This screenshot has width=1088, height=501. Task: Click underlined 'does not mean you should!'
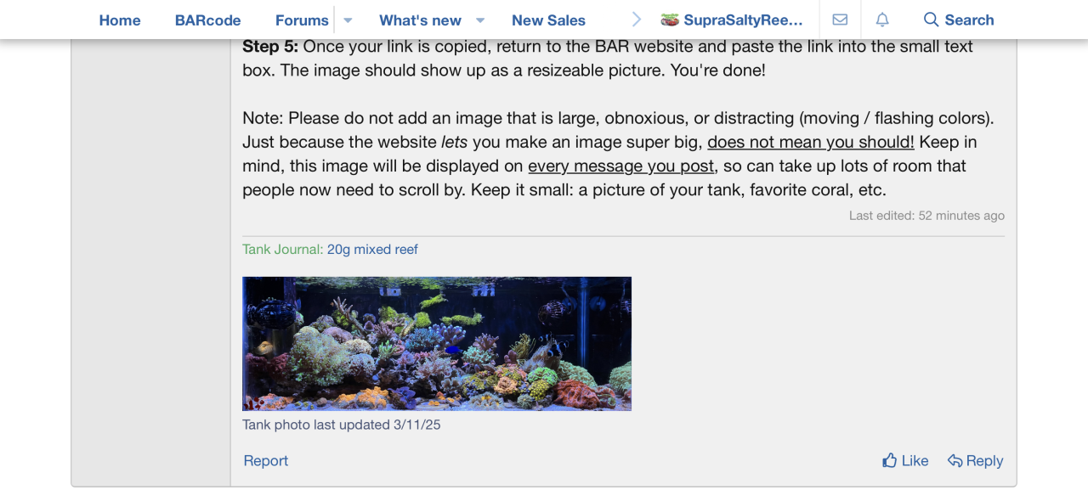810,142
